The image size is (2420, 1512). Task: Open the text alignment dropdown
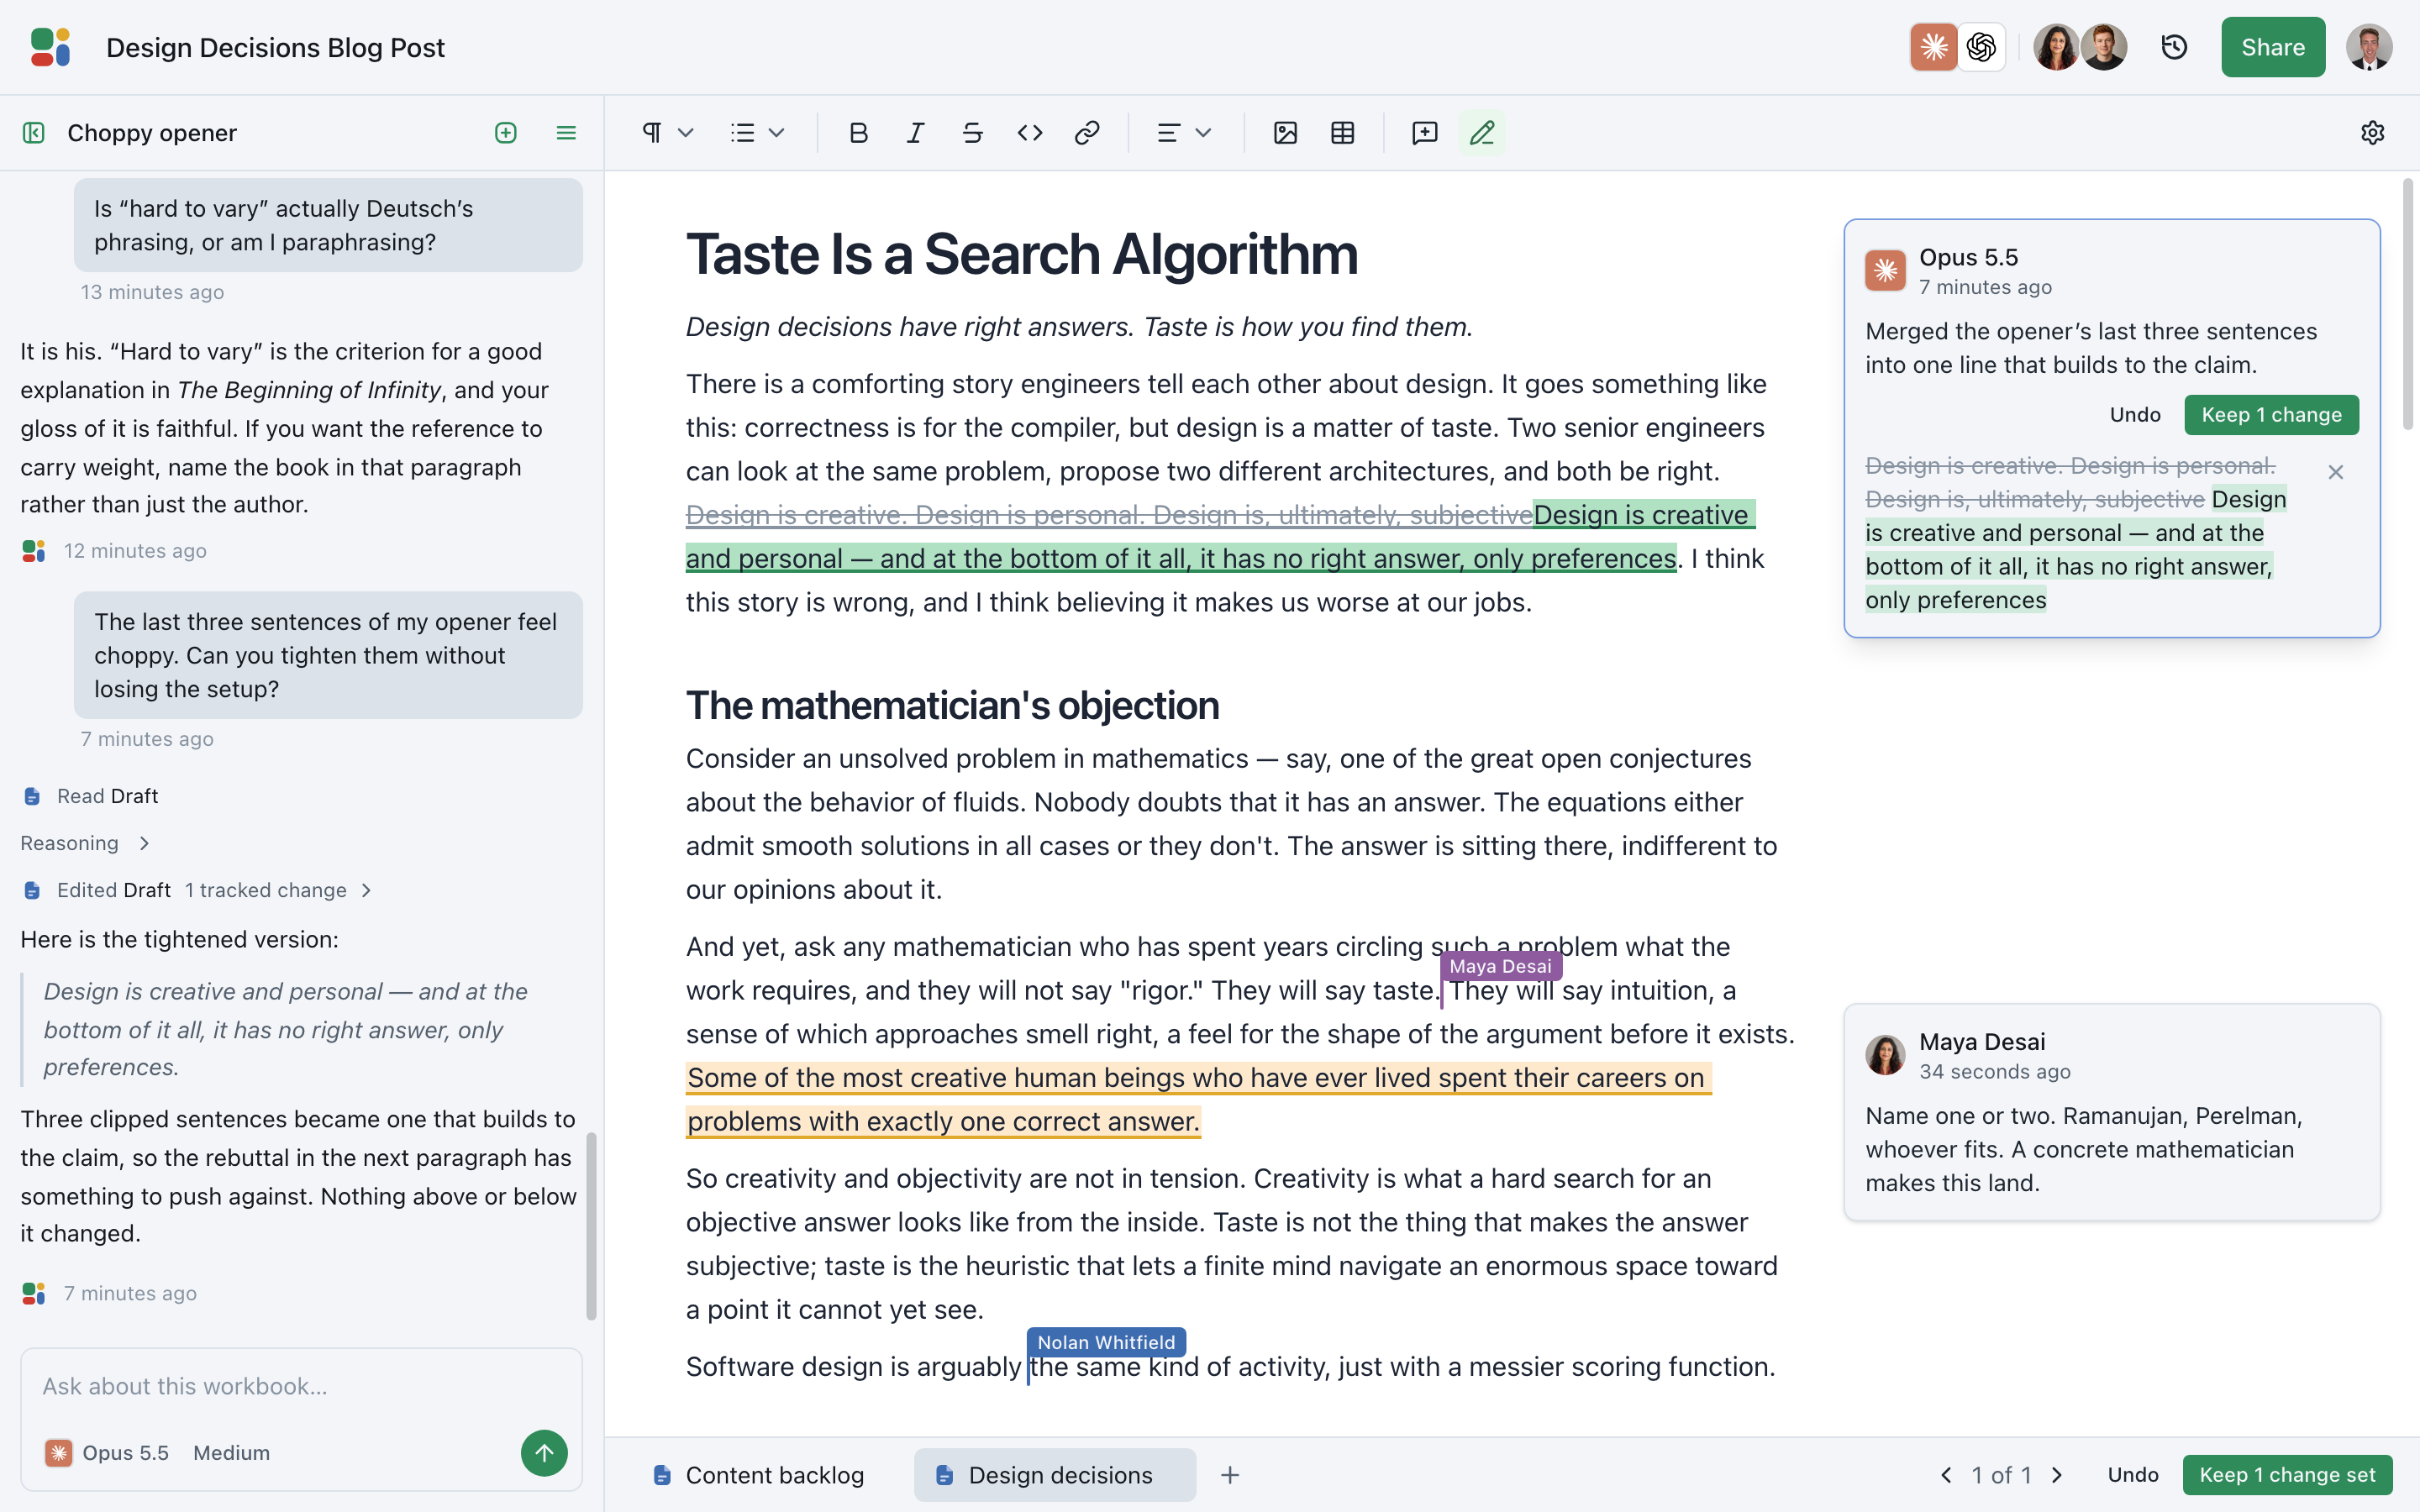pyautogui.click(x=1184, y=133)
